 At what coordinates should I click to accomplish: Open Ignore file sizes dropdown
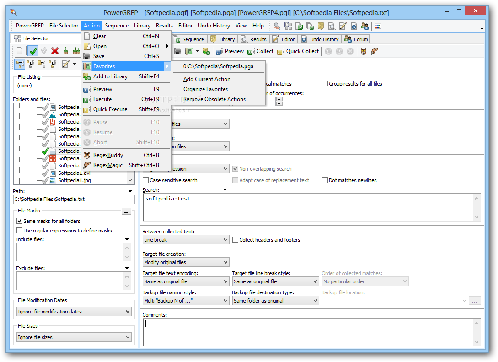point(74,337)
